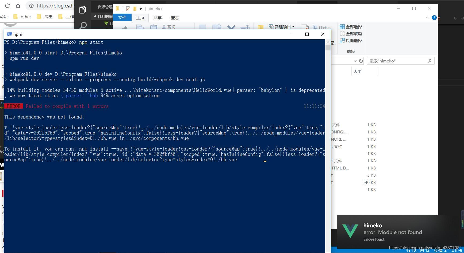
Task: Collapse the open editors section in VS Code
Action: point(95,16)
